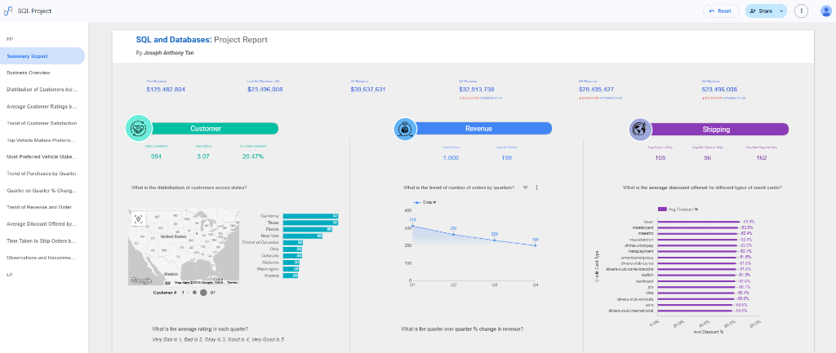
Task: Click the large grey Customer # legend bubble
Action: coord(203,293)
